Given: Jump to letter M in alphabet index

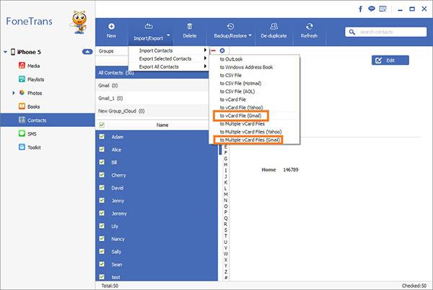Looking at the screenshot, I should (x=226, y=194).
